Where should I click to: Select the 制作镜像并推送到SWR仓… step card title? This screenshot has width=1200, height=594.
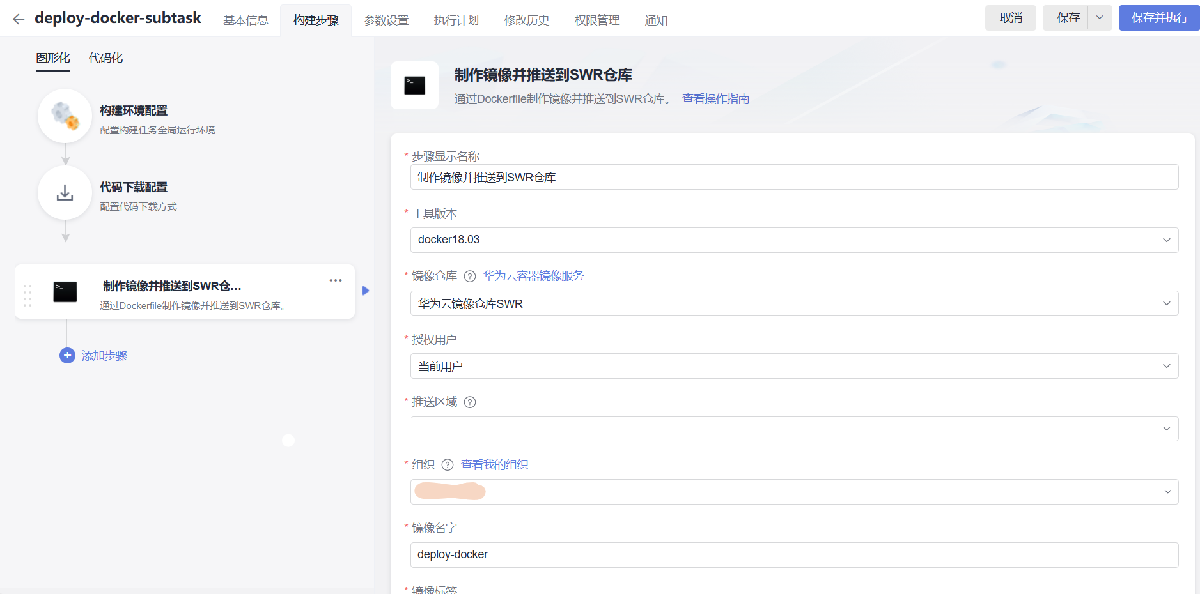coord(172,286)
